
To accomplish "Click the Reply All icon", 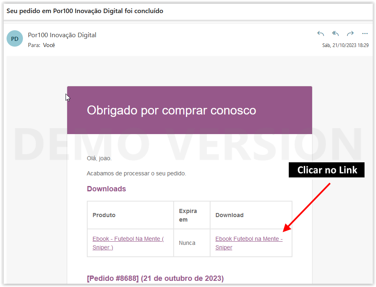I will point(335,34).
